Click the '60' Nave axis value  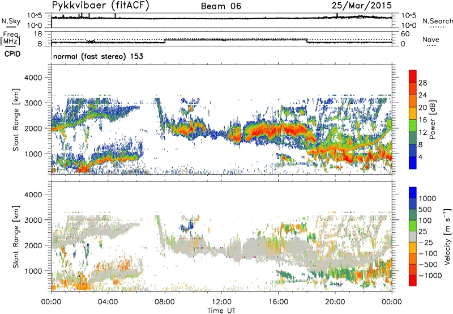click(405, 34)
